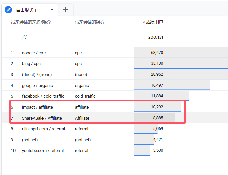This screenshot has width=228, height=175.
Task: Click row number 1
Action: [12, 53]
